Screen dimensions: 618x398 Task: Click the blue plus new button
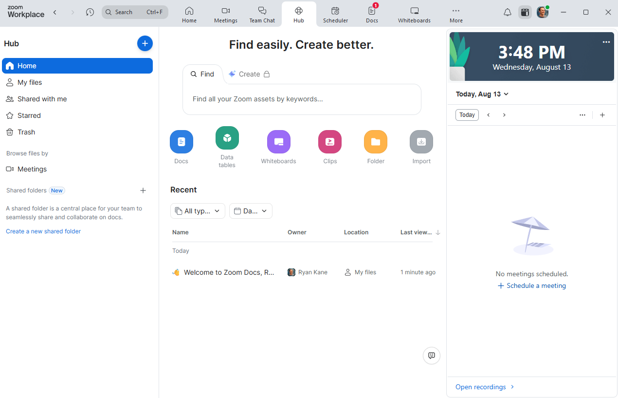[x=145, y=43]
